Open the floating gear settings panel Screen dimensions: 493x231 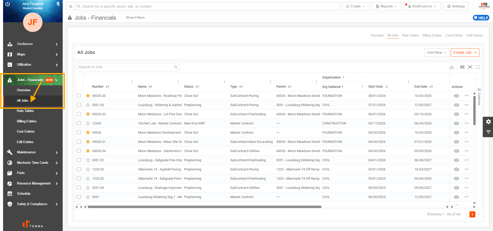[x=488, y=122]
